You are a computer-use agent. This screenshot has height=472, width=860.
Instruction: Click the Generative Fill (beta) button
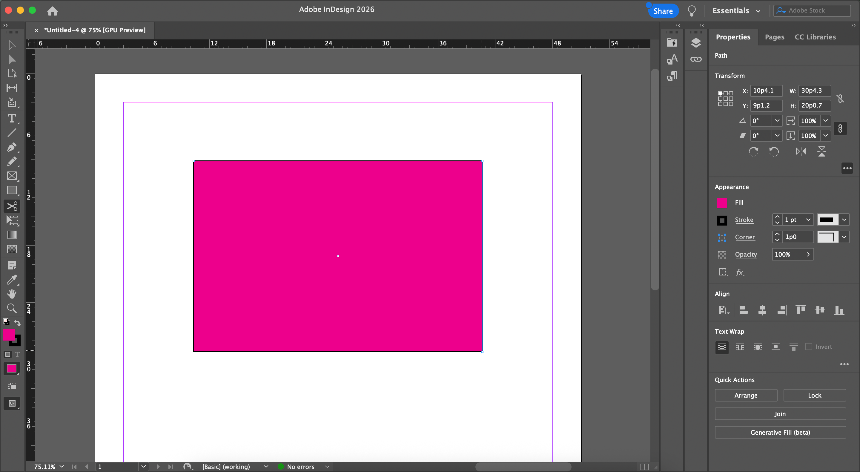pos(780,432)
